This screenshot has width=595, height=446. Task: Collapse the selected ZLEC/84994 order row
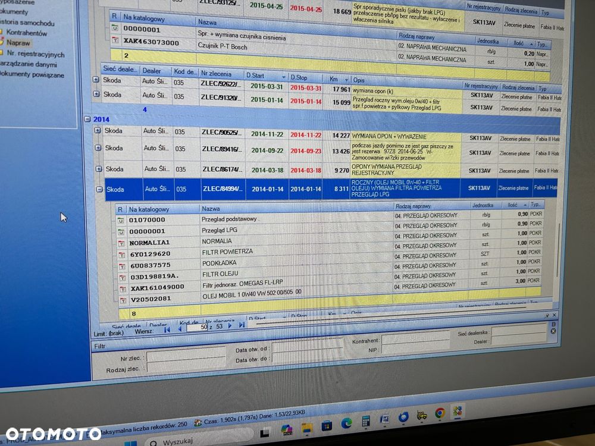tap(99, 189)
